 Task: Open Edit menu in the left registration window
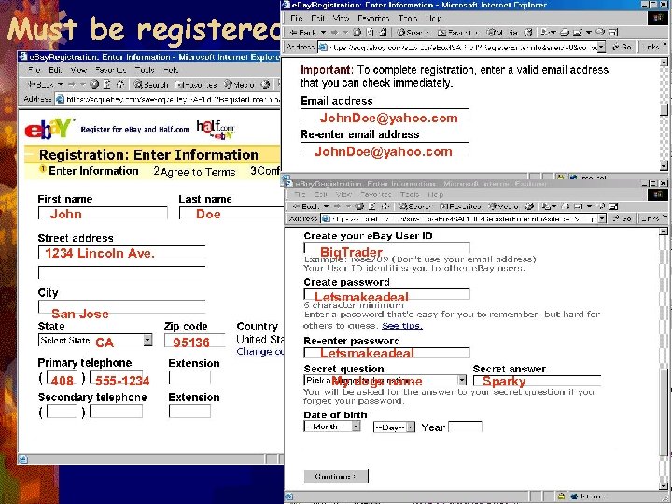click(x=55, y=70)
